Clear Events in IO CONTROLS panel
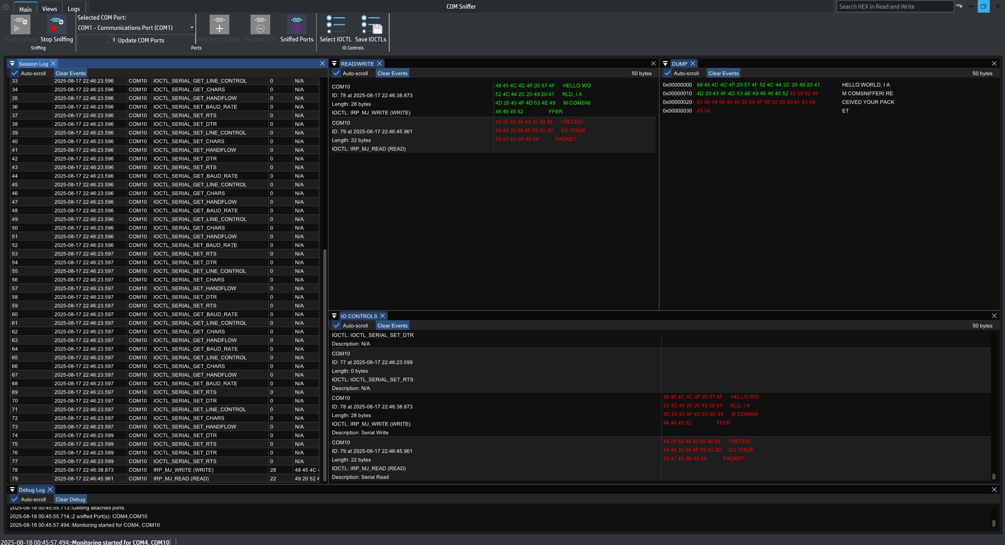The image size is (1005, 545). click(392, 326)
